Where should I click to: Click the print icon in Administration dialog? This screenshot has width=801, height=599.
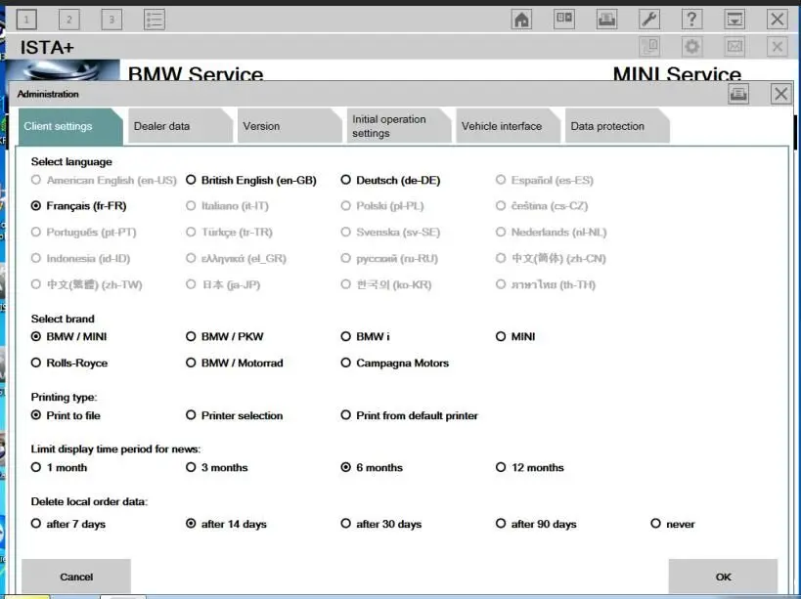[738, 94]
